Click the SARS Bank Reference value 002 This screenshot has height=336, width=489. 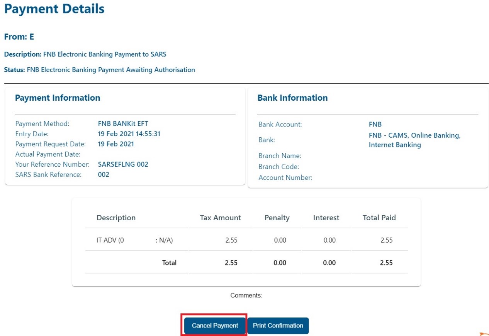click(104, 174)
